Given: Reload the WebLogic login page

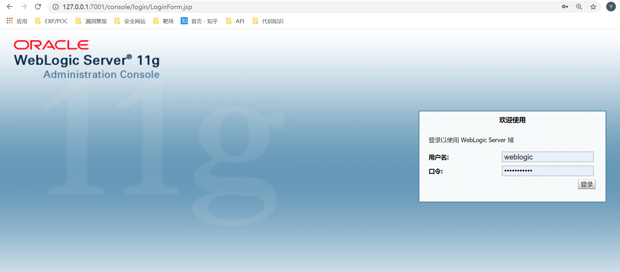Looking at the screenshot, I should coord(38,7).
